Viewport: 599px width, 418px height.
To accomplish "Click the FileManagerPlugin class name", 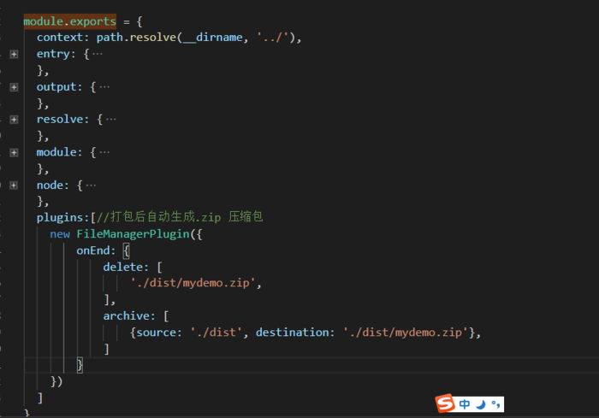I will click(x=133, y=234).
